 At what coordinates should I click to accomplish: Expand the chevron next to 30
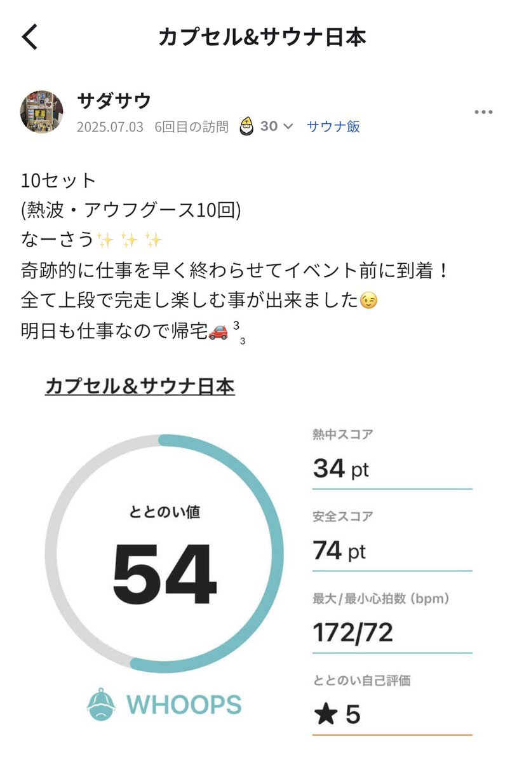coord(288,126)
